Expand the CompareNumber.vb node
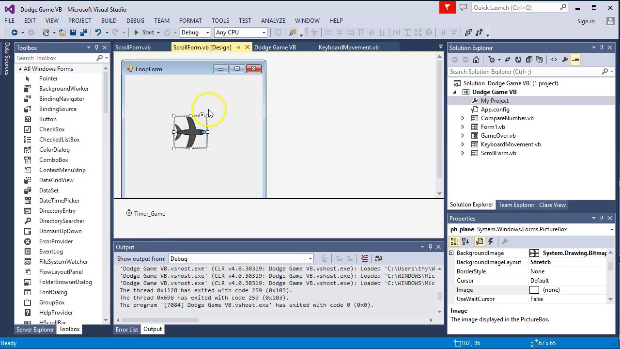Image resolution: width=620 pixels, height=349 pixels. point(462,118)
